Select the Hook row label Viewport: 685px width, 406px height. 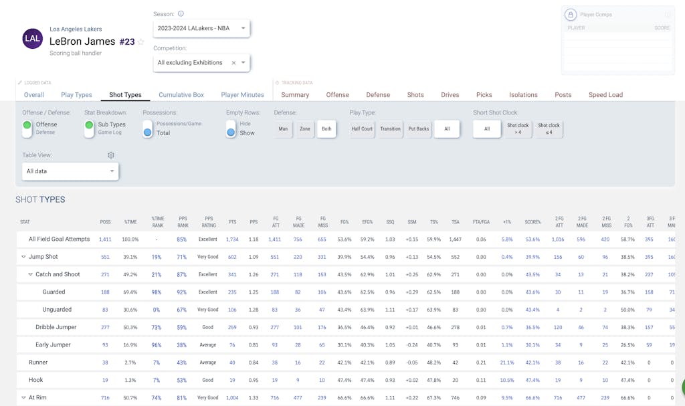[x=36, y=380]
